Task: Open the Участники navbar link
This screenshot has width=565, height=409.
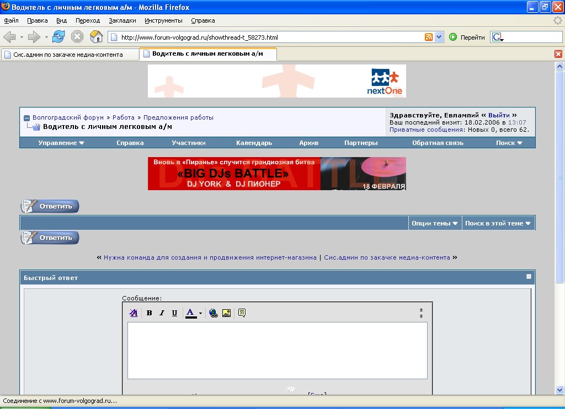Action: [189, 143]
